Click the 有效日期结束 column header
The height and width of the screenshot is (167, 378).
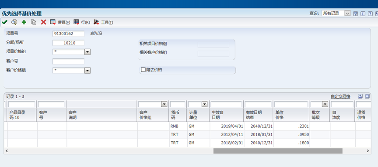click(259, 115)
